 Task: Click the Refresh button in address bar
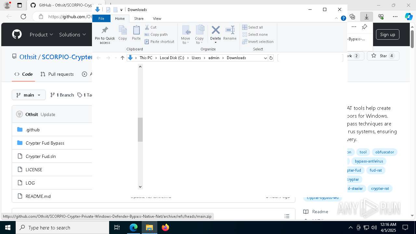[271, 58]
